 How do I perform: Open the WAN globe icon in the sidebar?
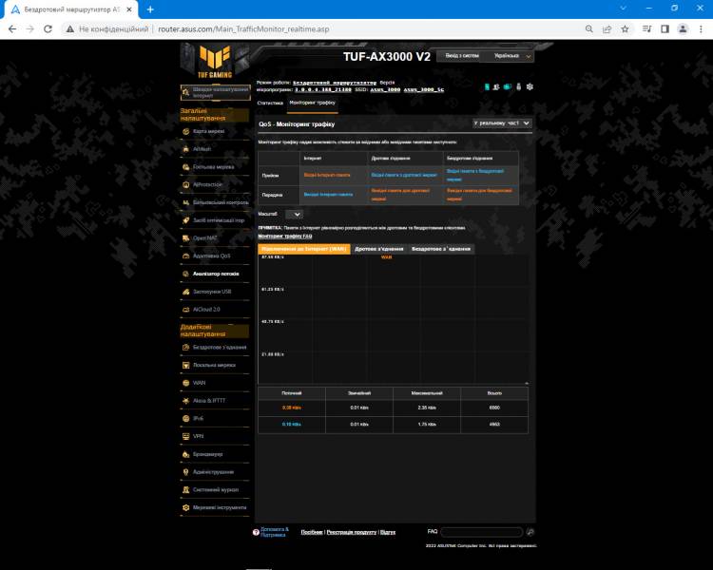pos(185,383)
